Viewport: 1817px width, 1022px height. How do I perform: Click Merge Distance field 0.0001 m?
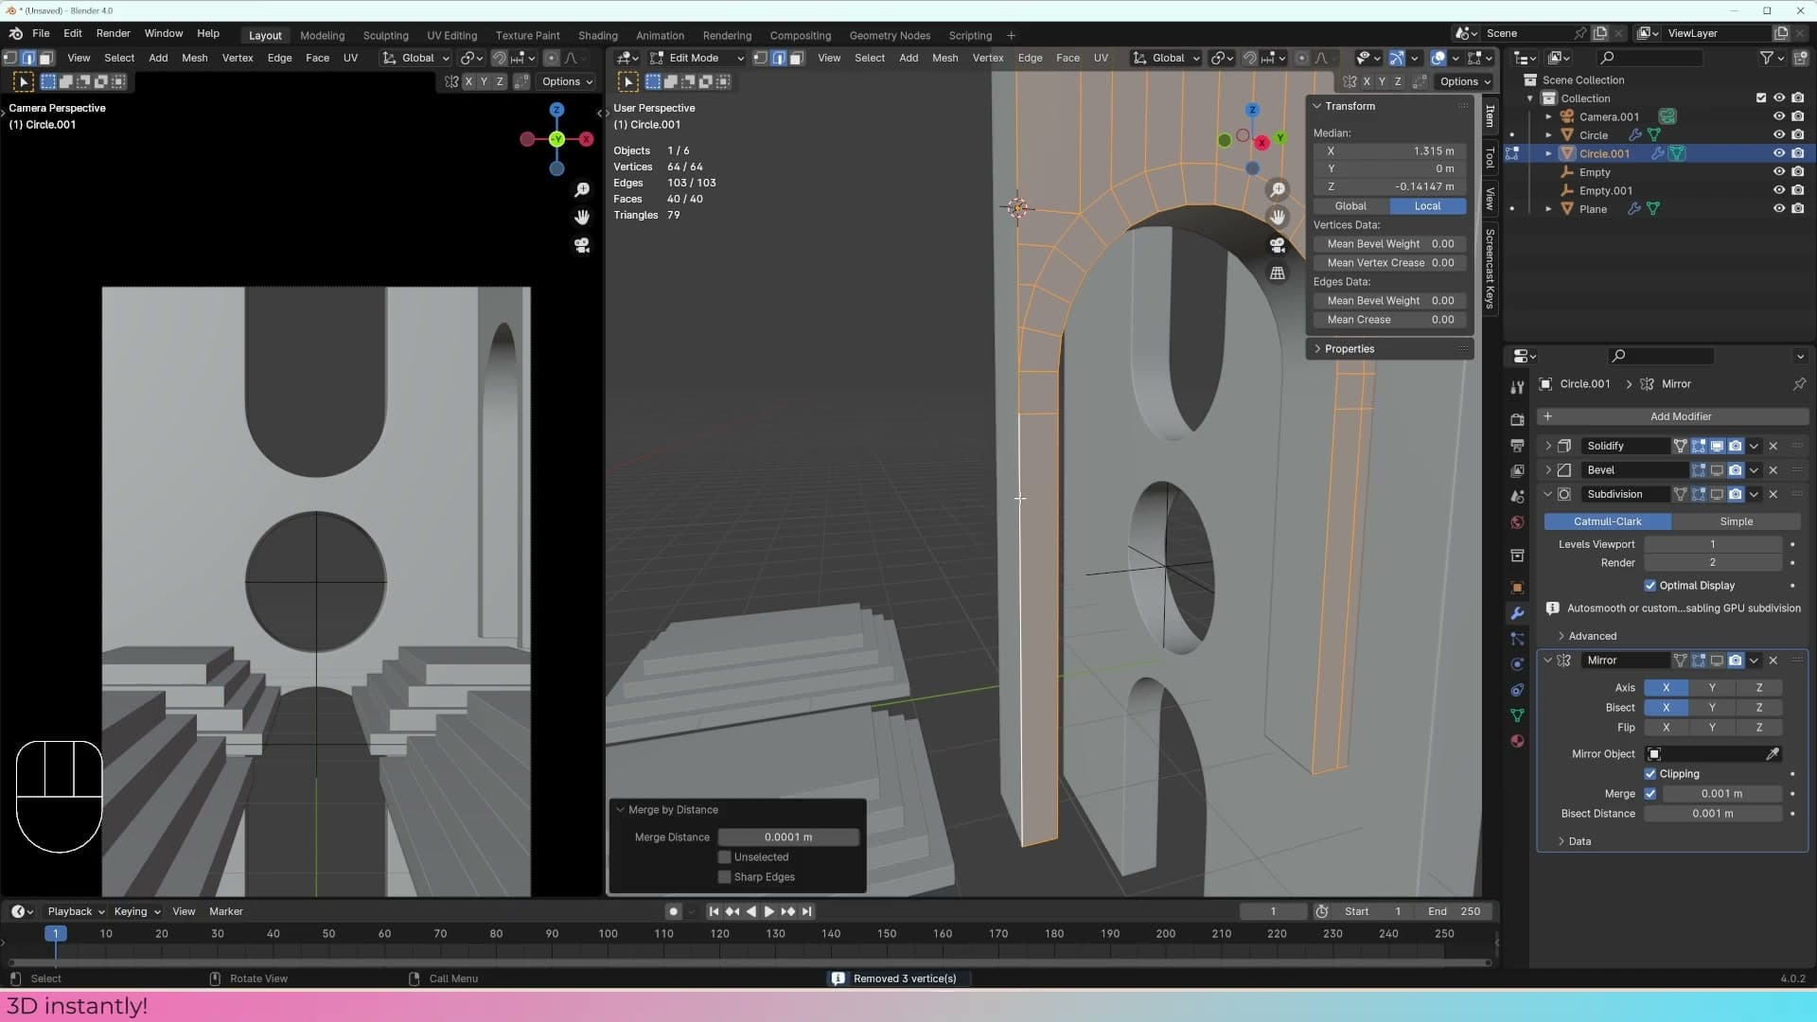(788, 837)
